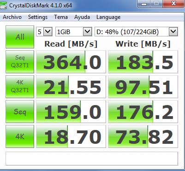Close the CrystalDiskMark window
185x171 pixels.
point(173,4)
